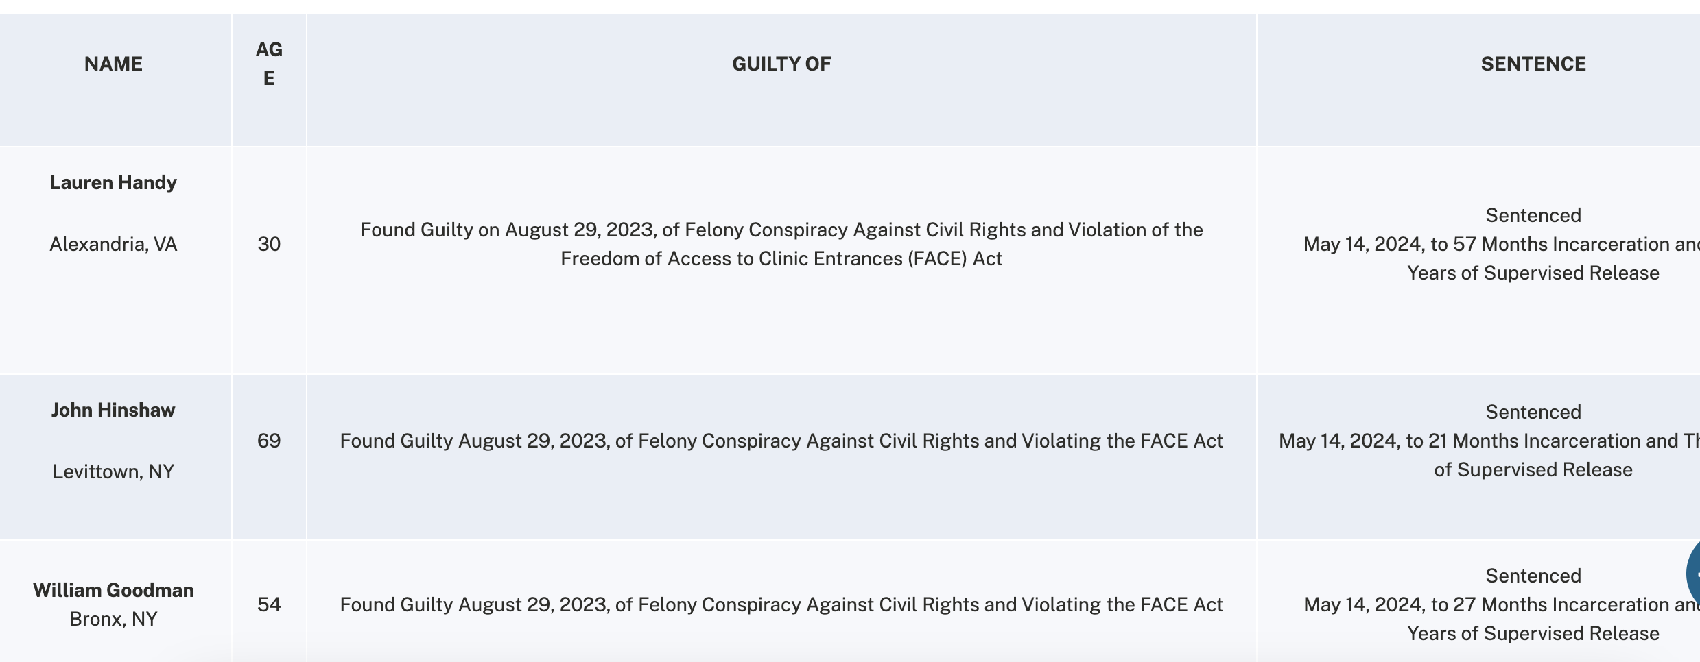Click Lauren Handy's age 30
This screenshot has height=662, width=1700.
click(x=269, y=244)
